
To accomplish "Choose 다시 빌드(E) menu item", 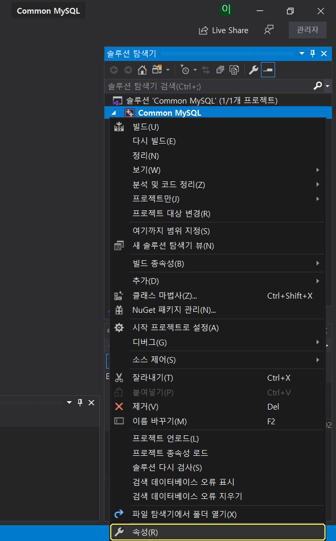I will coord(217,141).
